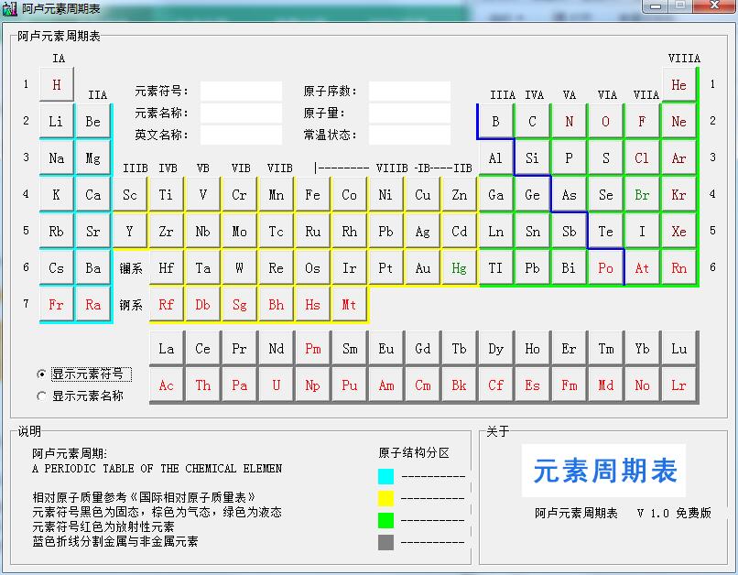Click the radioactive element Radon (Rn)
The height and width of the screenshot is (575, 738).
click(678, 267)
